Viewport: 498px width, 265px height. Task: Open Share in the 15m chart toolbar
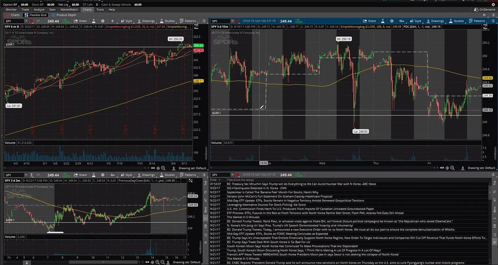369,21
